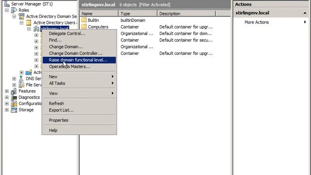Choose Delegate Control from context menu
Image resolution: width=311 pixels, height=175 pixels.
click(79, 34)
